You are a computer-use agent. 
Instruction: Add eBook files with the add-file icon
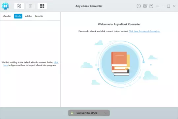19,6
